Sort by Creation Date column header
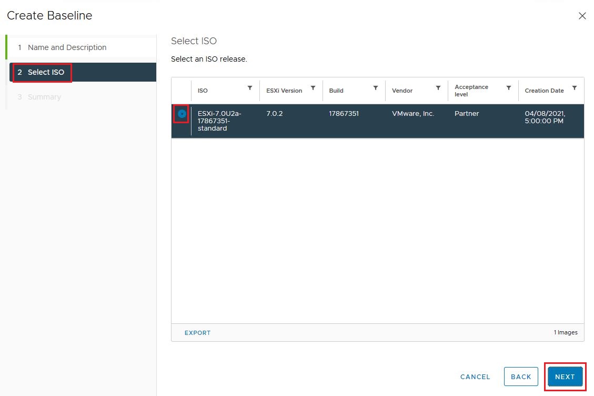 click(544, 91)
